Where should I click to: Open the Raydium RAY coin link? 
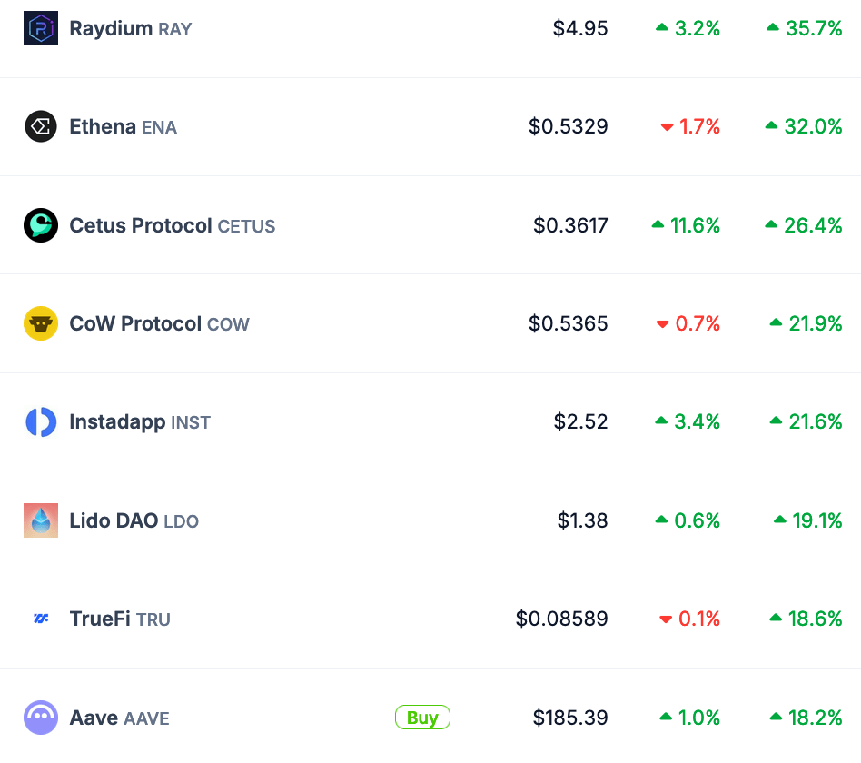pos(130,29)
